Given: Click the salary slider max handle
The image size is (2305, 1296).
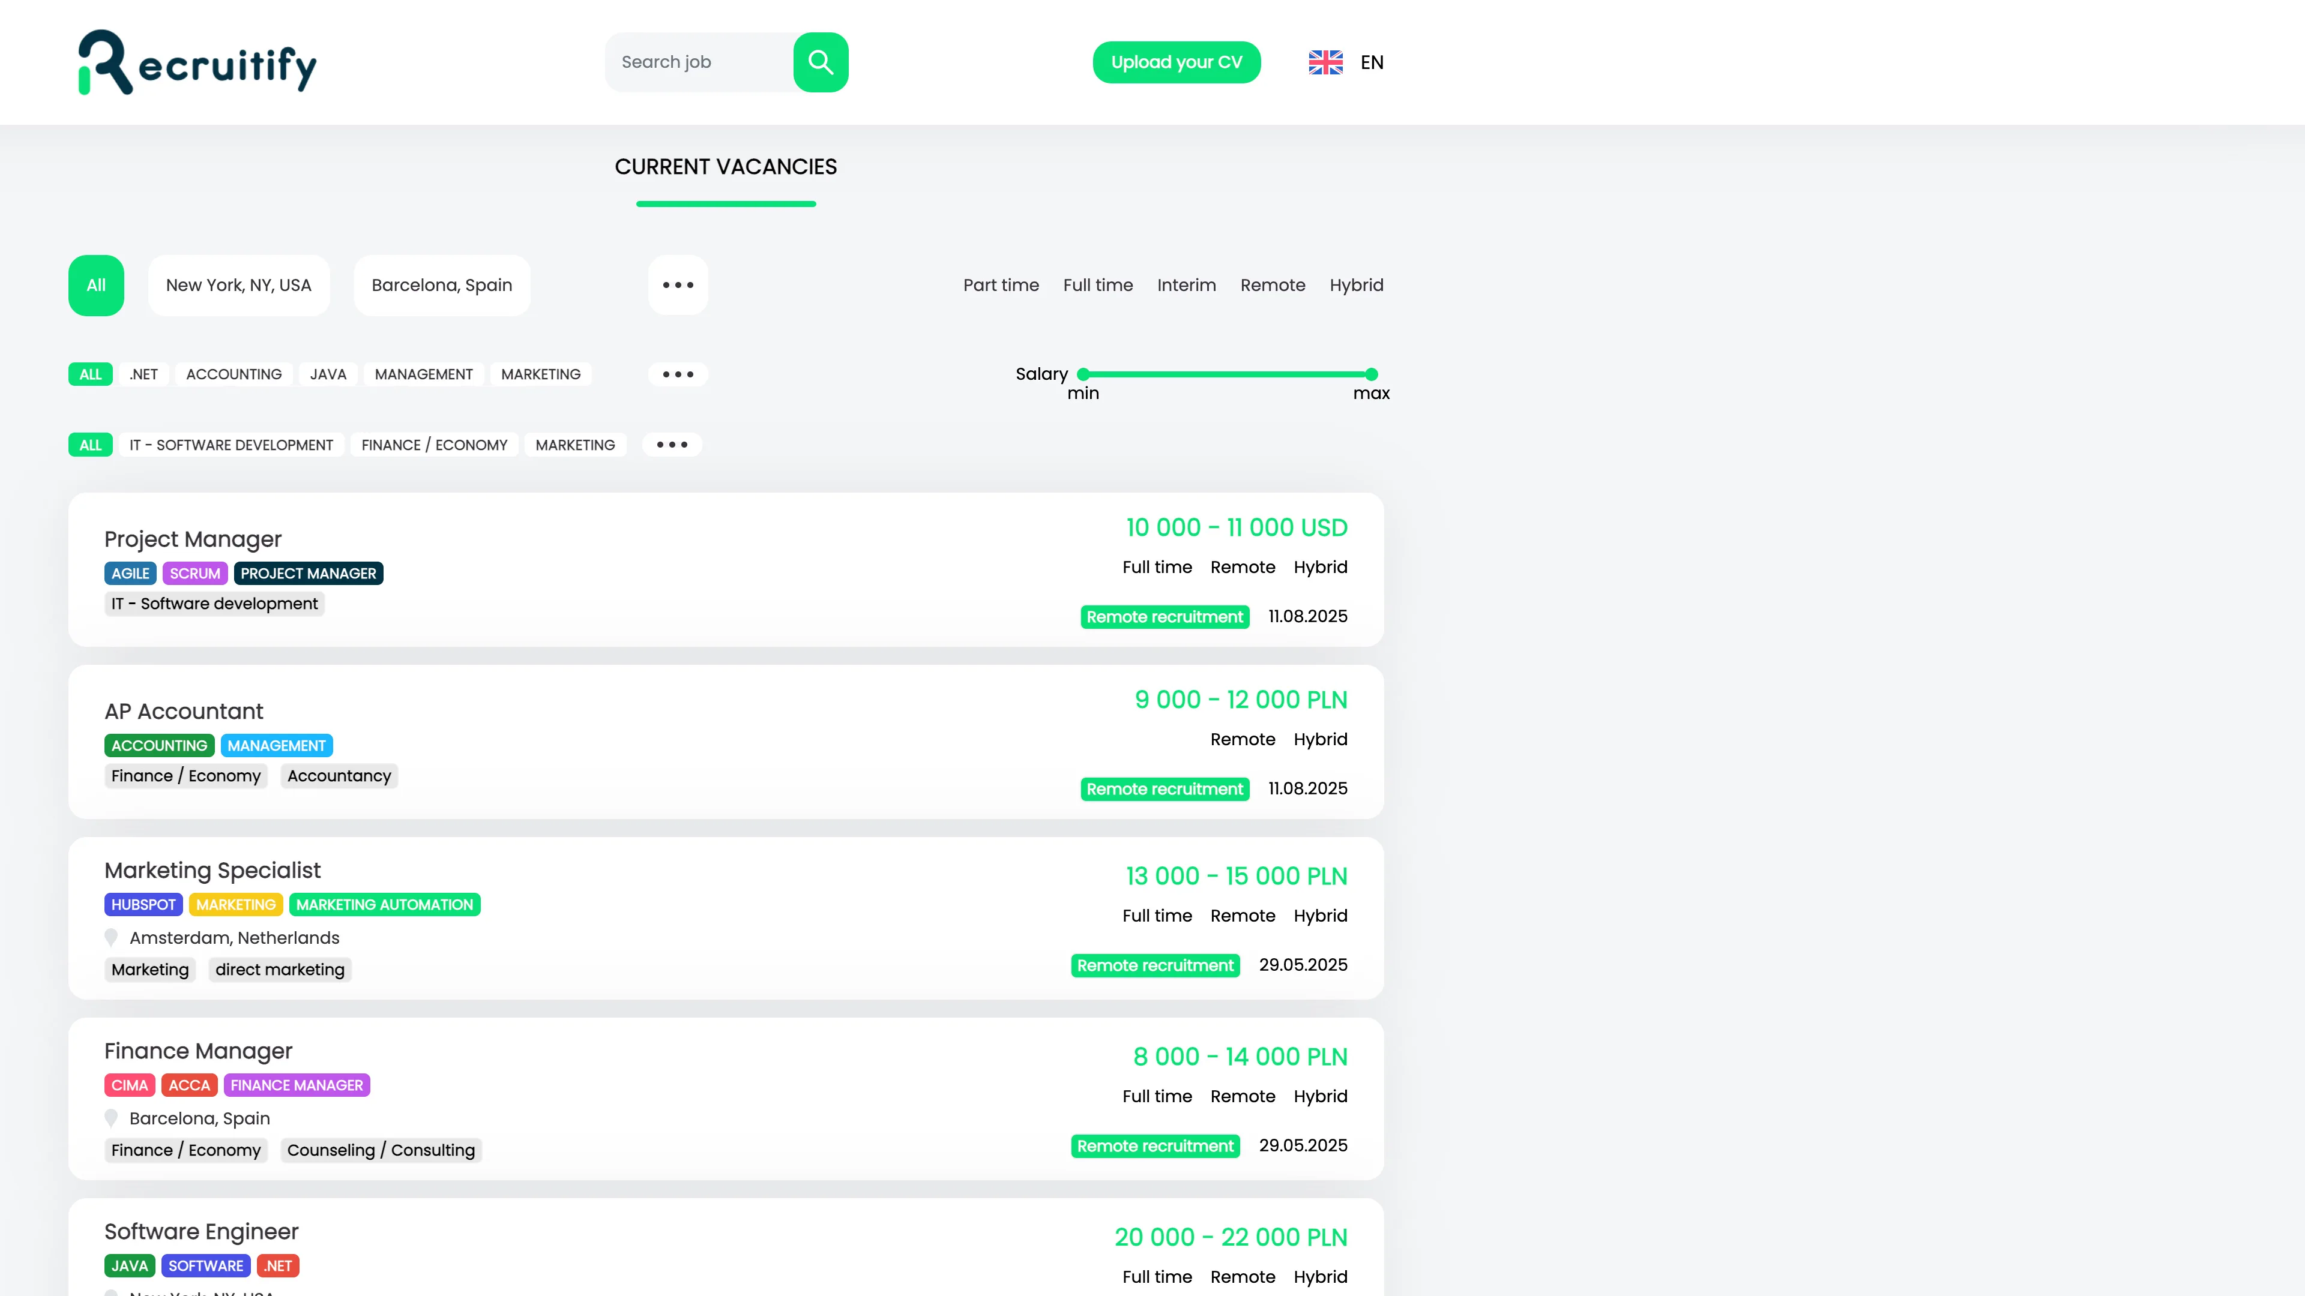Looking at the screenshot, I should pyautogui.click(x=1371, y=374).
